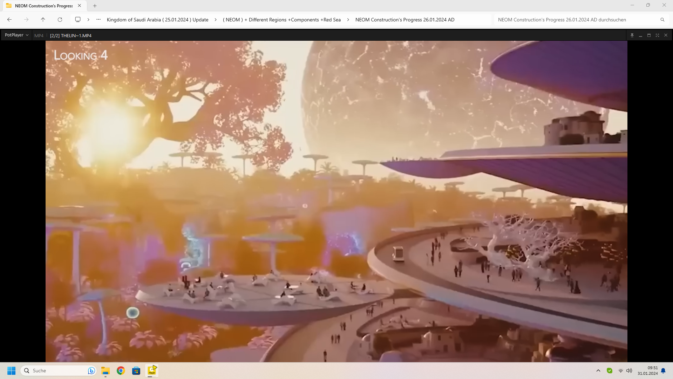Click the taskbar Suche search box
This screenshot has width=673, height=379.
pyautogui.click(x=58, y=371)
